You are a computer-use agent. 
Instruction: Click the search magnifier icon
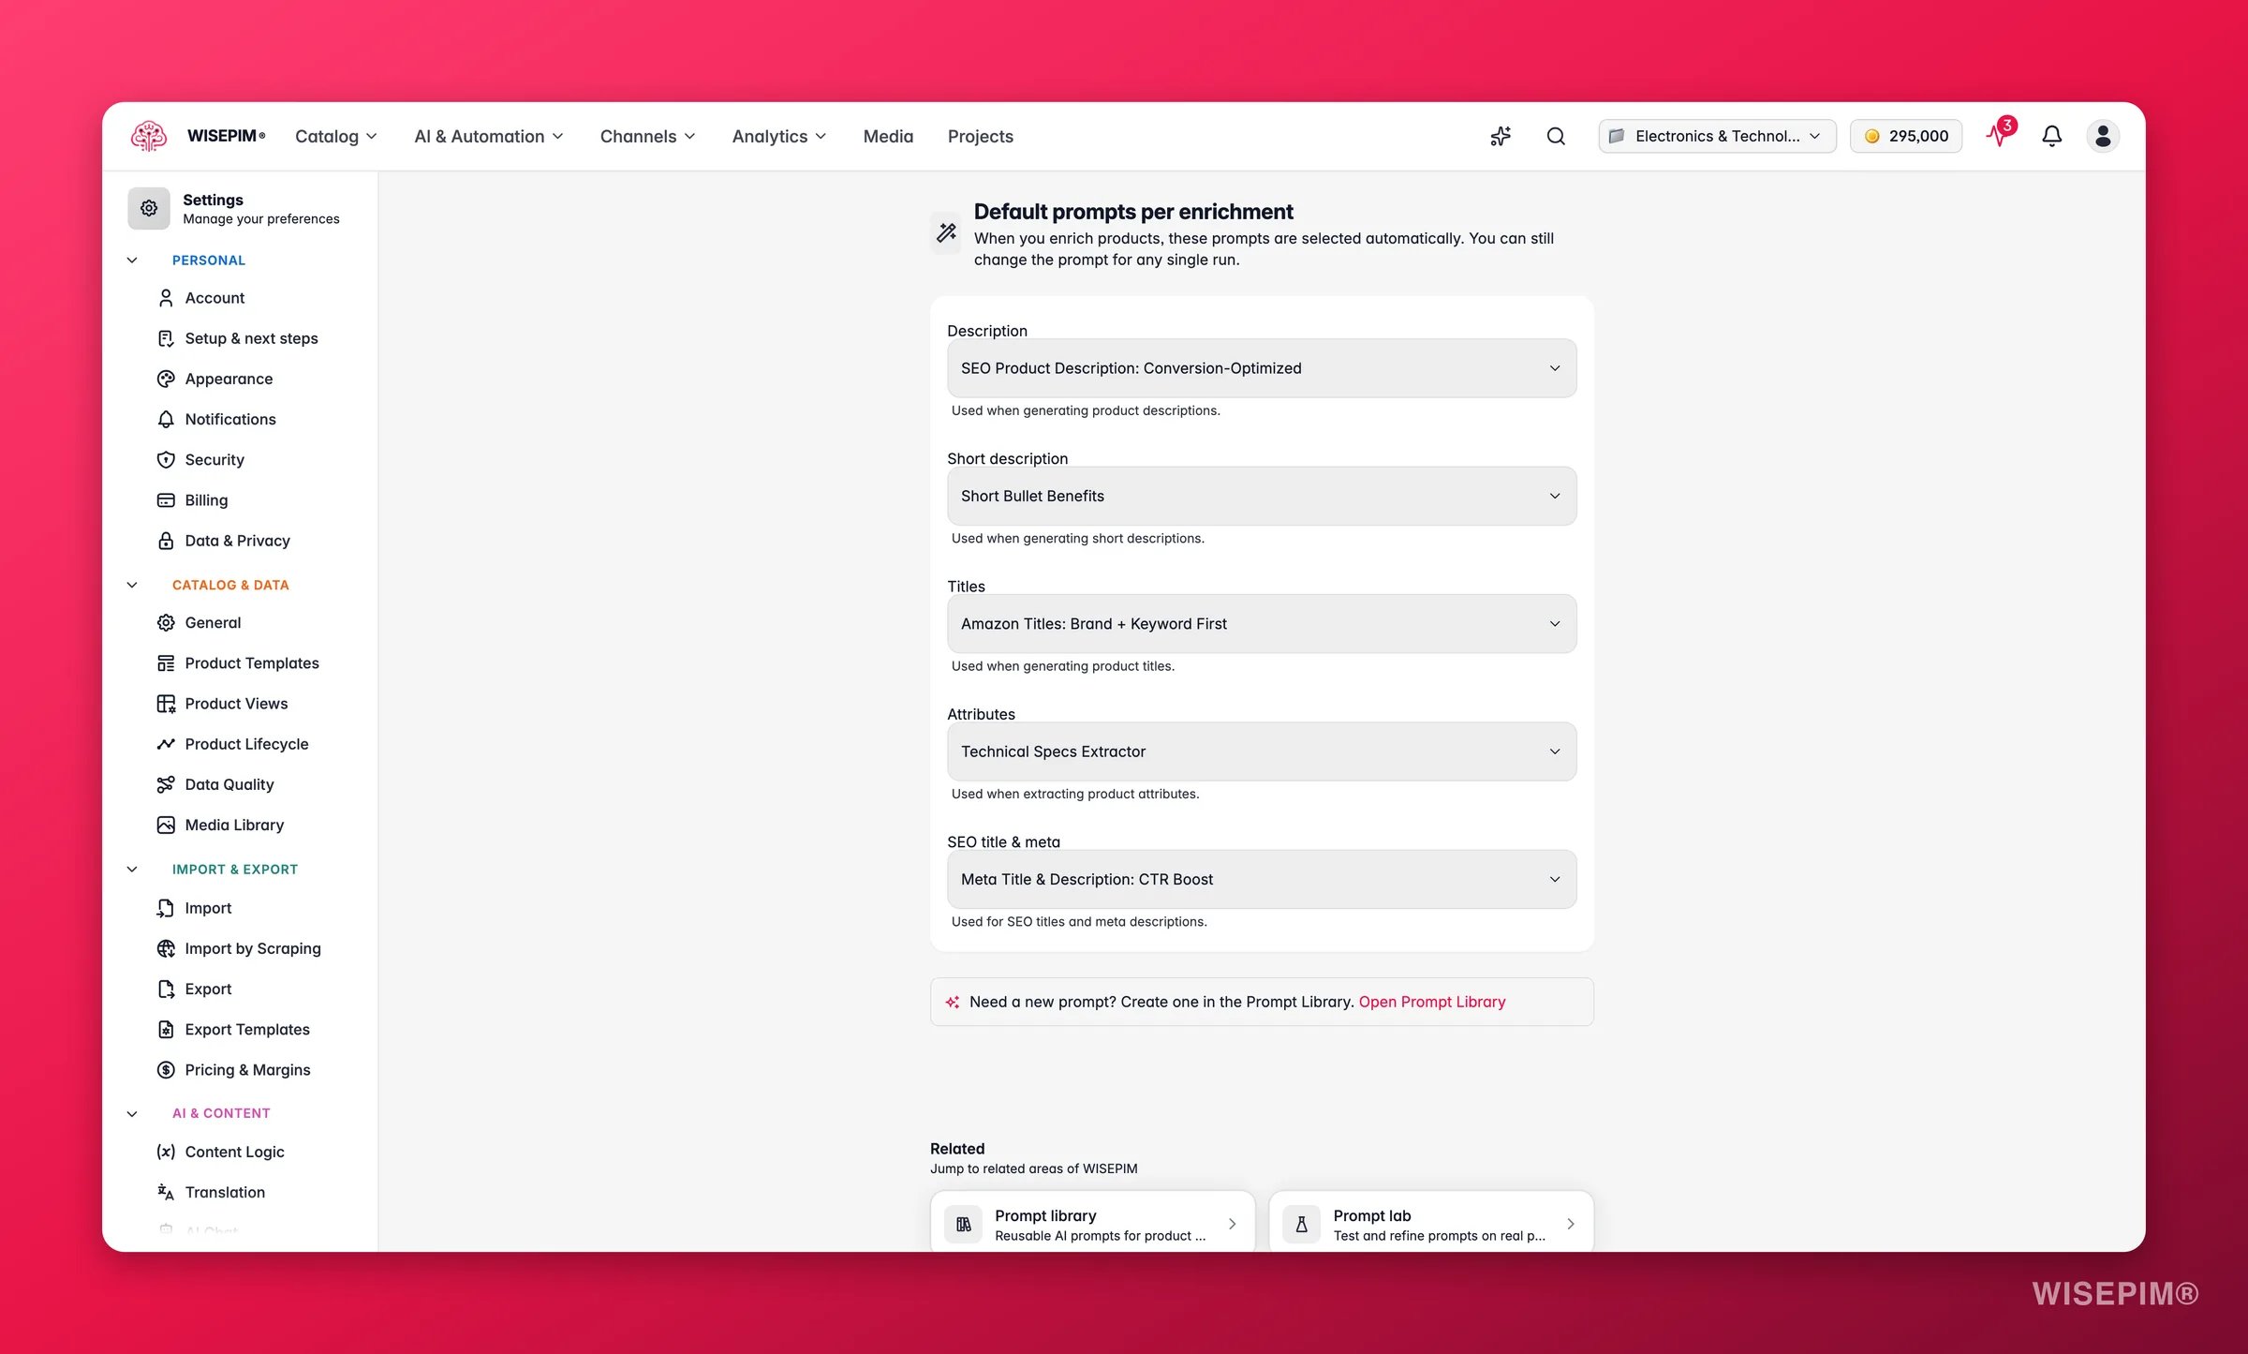tap(1556, 136)
